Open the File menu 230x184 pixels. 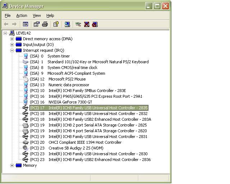tap(8, 15)
